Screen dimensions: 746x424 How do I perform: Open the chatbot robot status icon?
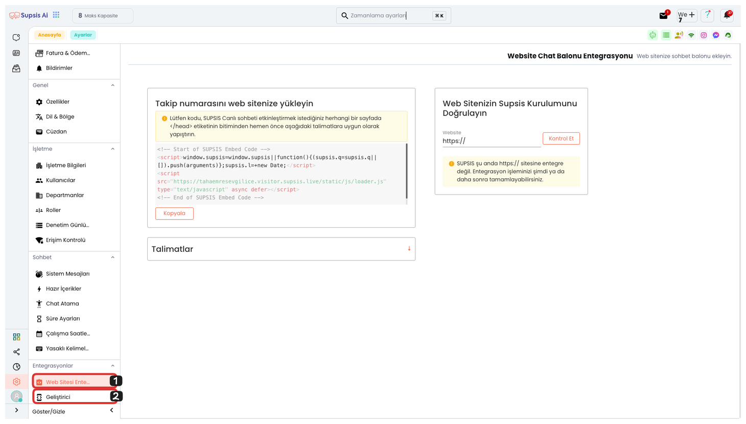[652, 35]
